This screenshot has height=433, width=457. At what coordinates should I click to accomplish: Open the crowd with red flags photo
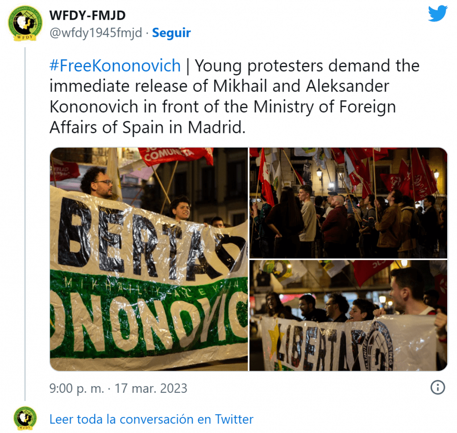pos(348,202)
